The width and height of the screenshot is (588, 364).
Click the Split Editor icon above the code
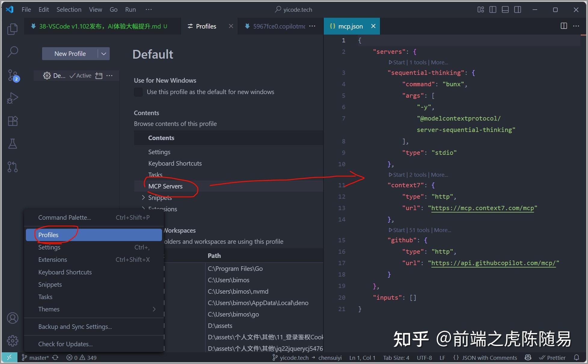[x=563, y=26]
